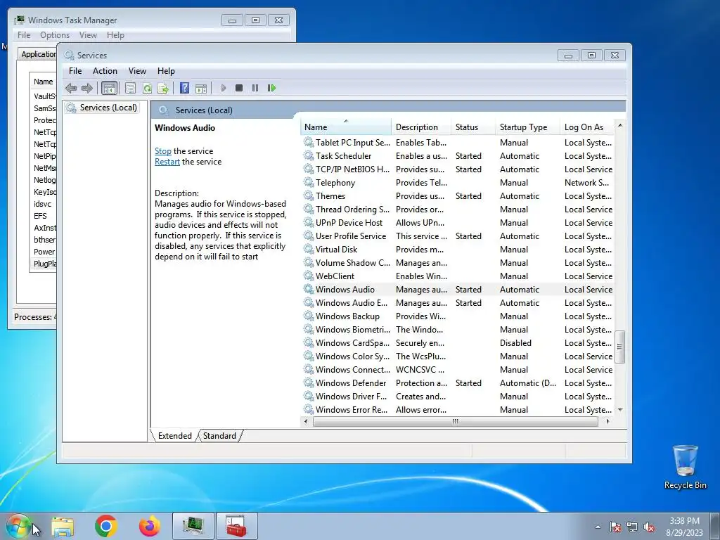Switch to the Standard tab
Screen dimensions: 720x540
[219, 436]
